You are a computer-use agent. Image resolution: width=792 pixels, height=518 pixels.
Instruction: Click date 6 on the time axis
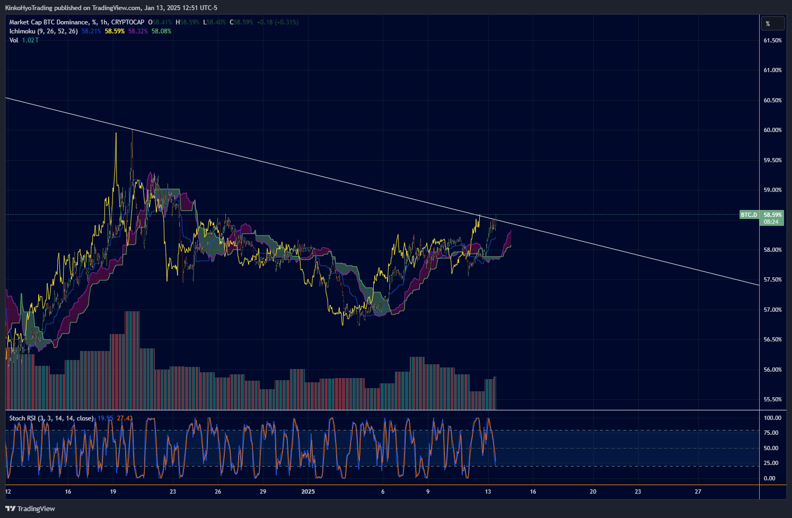[x=383, y=491]
